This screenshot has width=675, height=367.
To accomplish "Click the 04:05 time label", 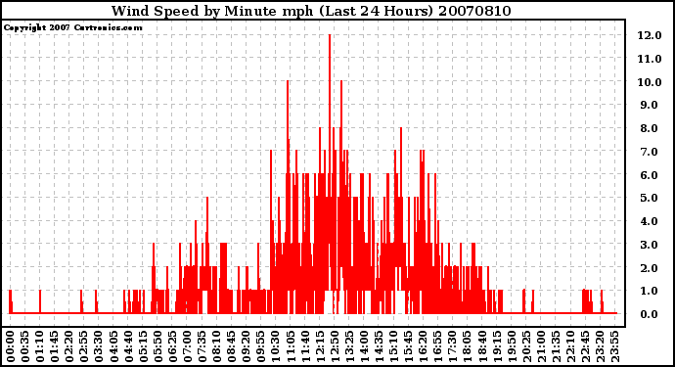I will [113, 346].
